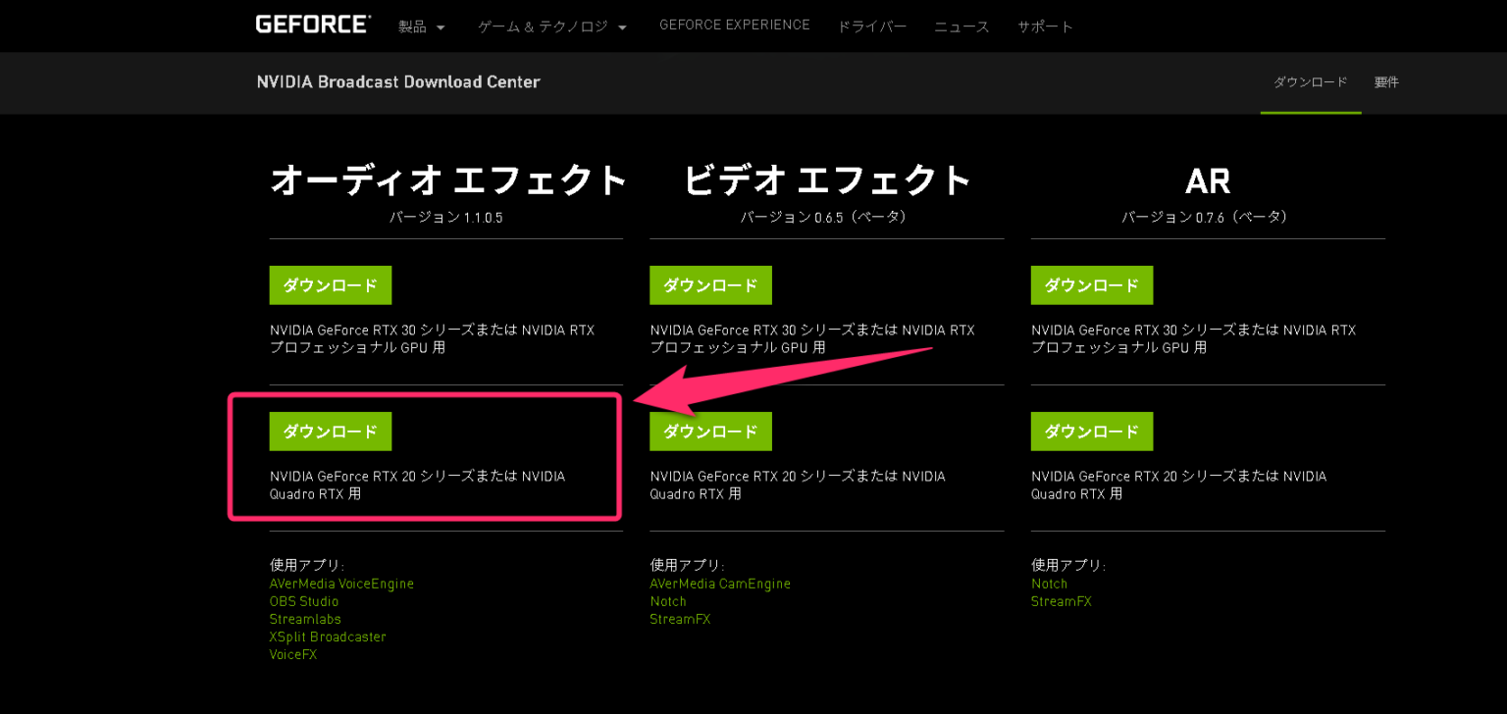Download Video Effects for RTX 20 series
Screen dimensions: 1507x714
click(710, 432)
